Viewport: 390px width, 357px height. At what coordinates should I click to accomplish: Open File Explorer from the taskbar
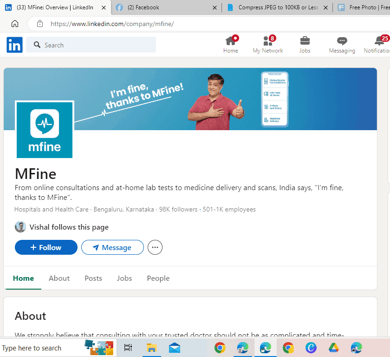(151, 348)
